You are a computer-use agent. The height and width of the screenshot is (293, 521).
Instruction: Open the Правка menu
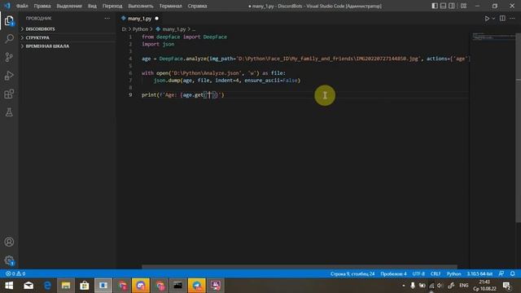pyautogui.click(x=42, y=6)
